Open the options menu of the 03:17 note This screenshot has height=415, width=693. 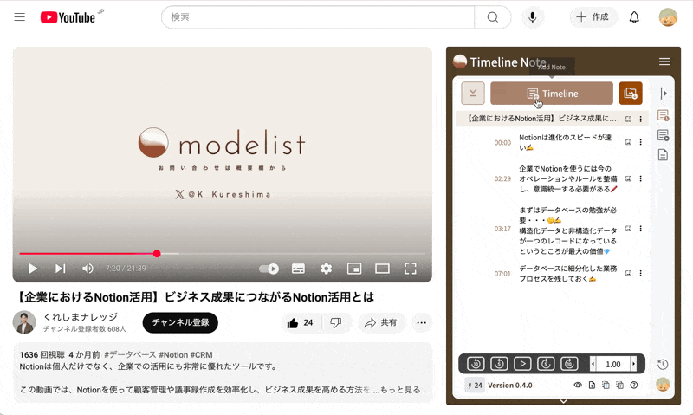640,229
